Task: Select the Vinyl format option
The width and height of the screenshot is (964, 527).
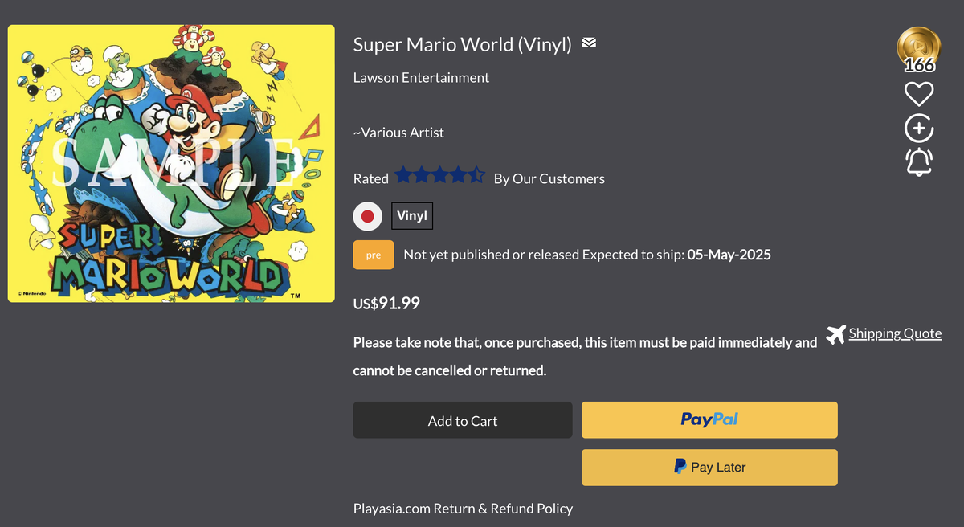Action: [412, 216]
